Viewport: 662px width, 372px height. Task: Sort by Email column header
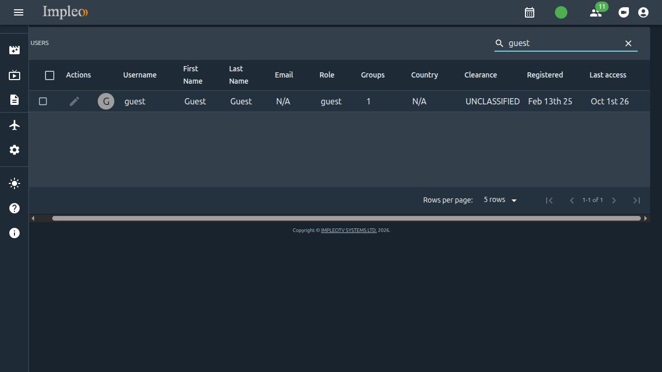[x=284, y=75]
